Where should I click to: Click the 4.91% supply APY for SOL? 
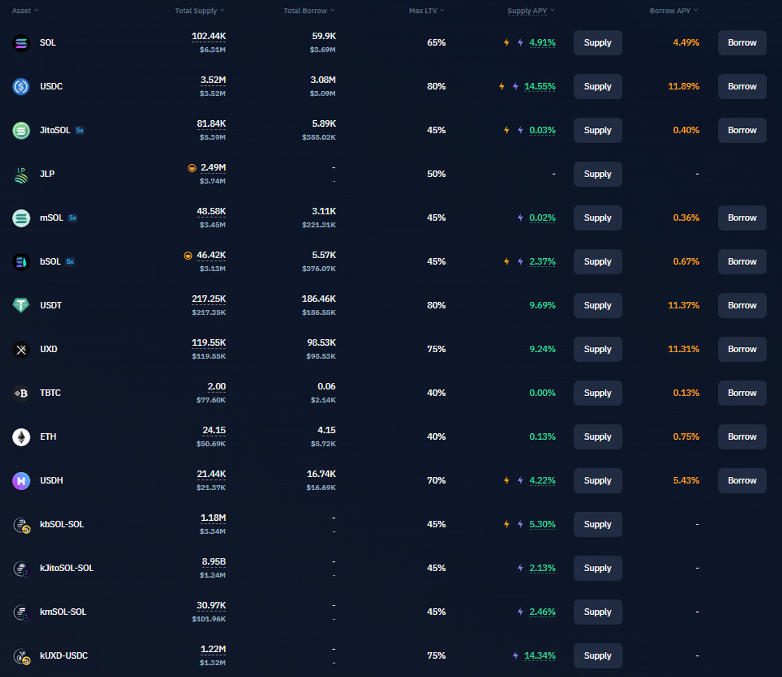point(542,43)
